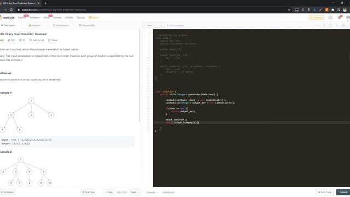Click the description panel scrollbar
This screenshot has height=197, width=350.
coord(140,76)
